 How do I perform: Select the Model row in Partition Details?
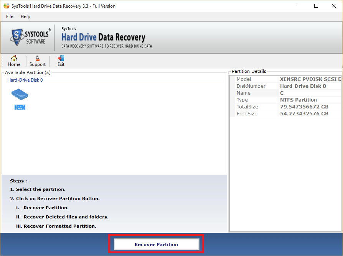[286, 79]
